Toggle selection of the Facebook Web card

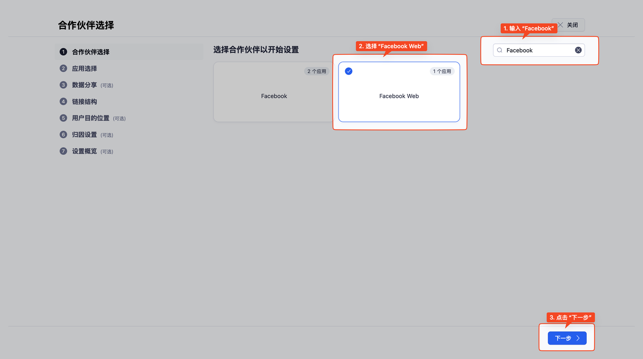point(399,96)
